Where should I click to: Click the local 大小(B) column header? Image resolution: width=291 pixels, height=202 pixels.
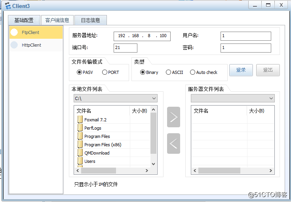(x=140, y=111)
